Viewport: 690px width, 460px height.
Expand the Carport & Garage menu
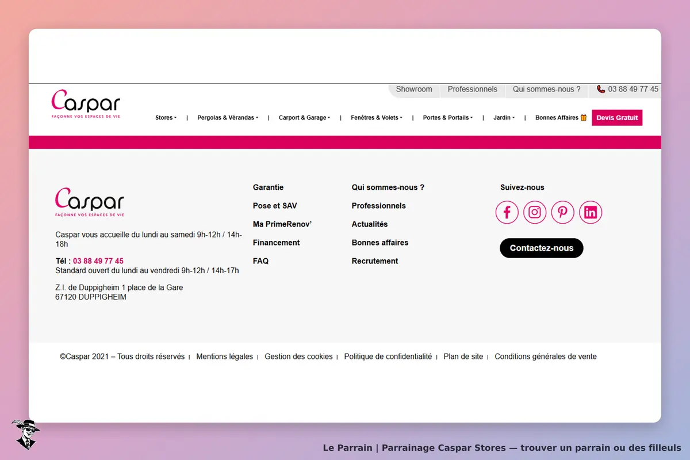pos(305,117)
